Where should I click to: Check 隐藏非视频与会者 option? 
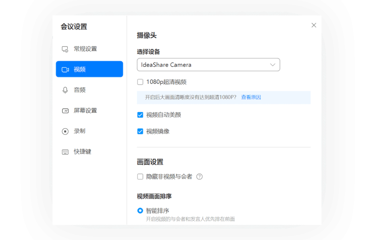click(x=140, y=177)
